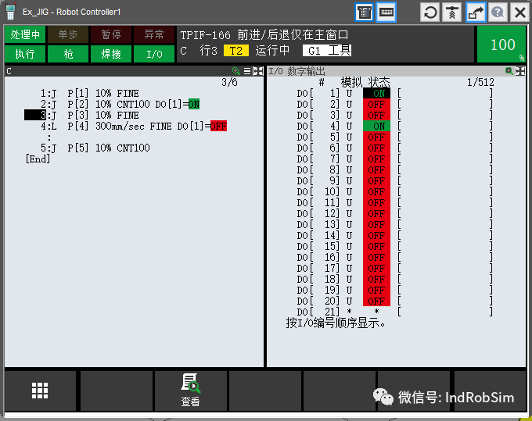
Task: Click the keyboard icon in title bar
Action: point(386,12)
